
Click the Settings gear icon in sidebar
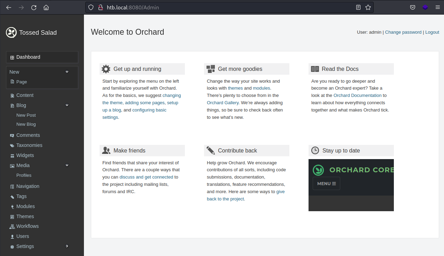coord(12,247)
